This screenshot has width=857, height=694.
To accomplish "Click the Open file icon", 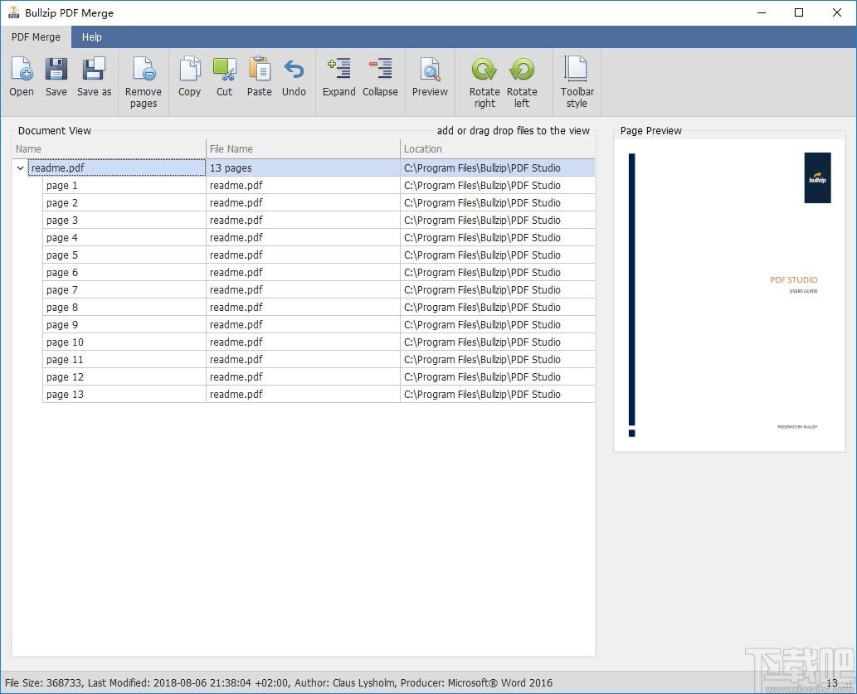I will click(x=22, y=70).
